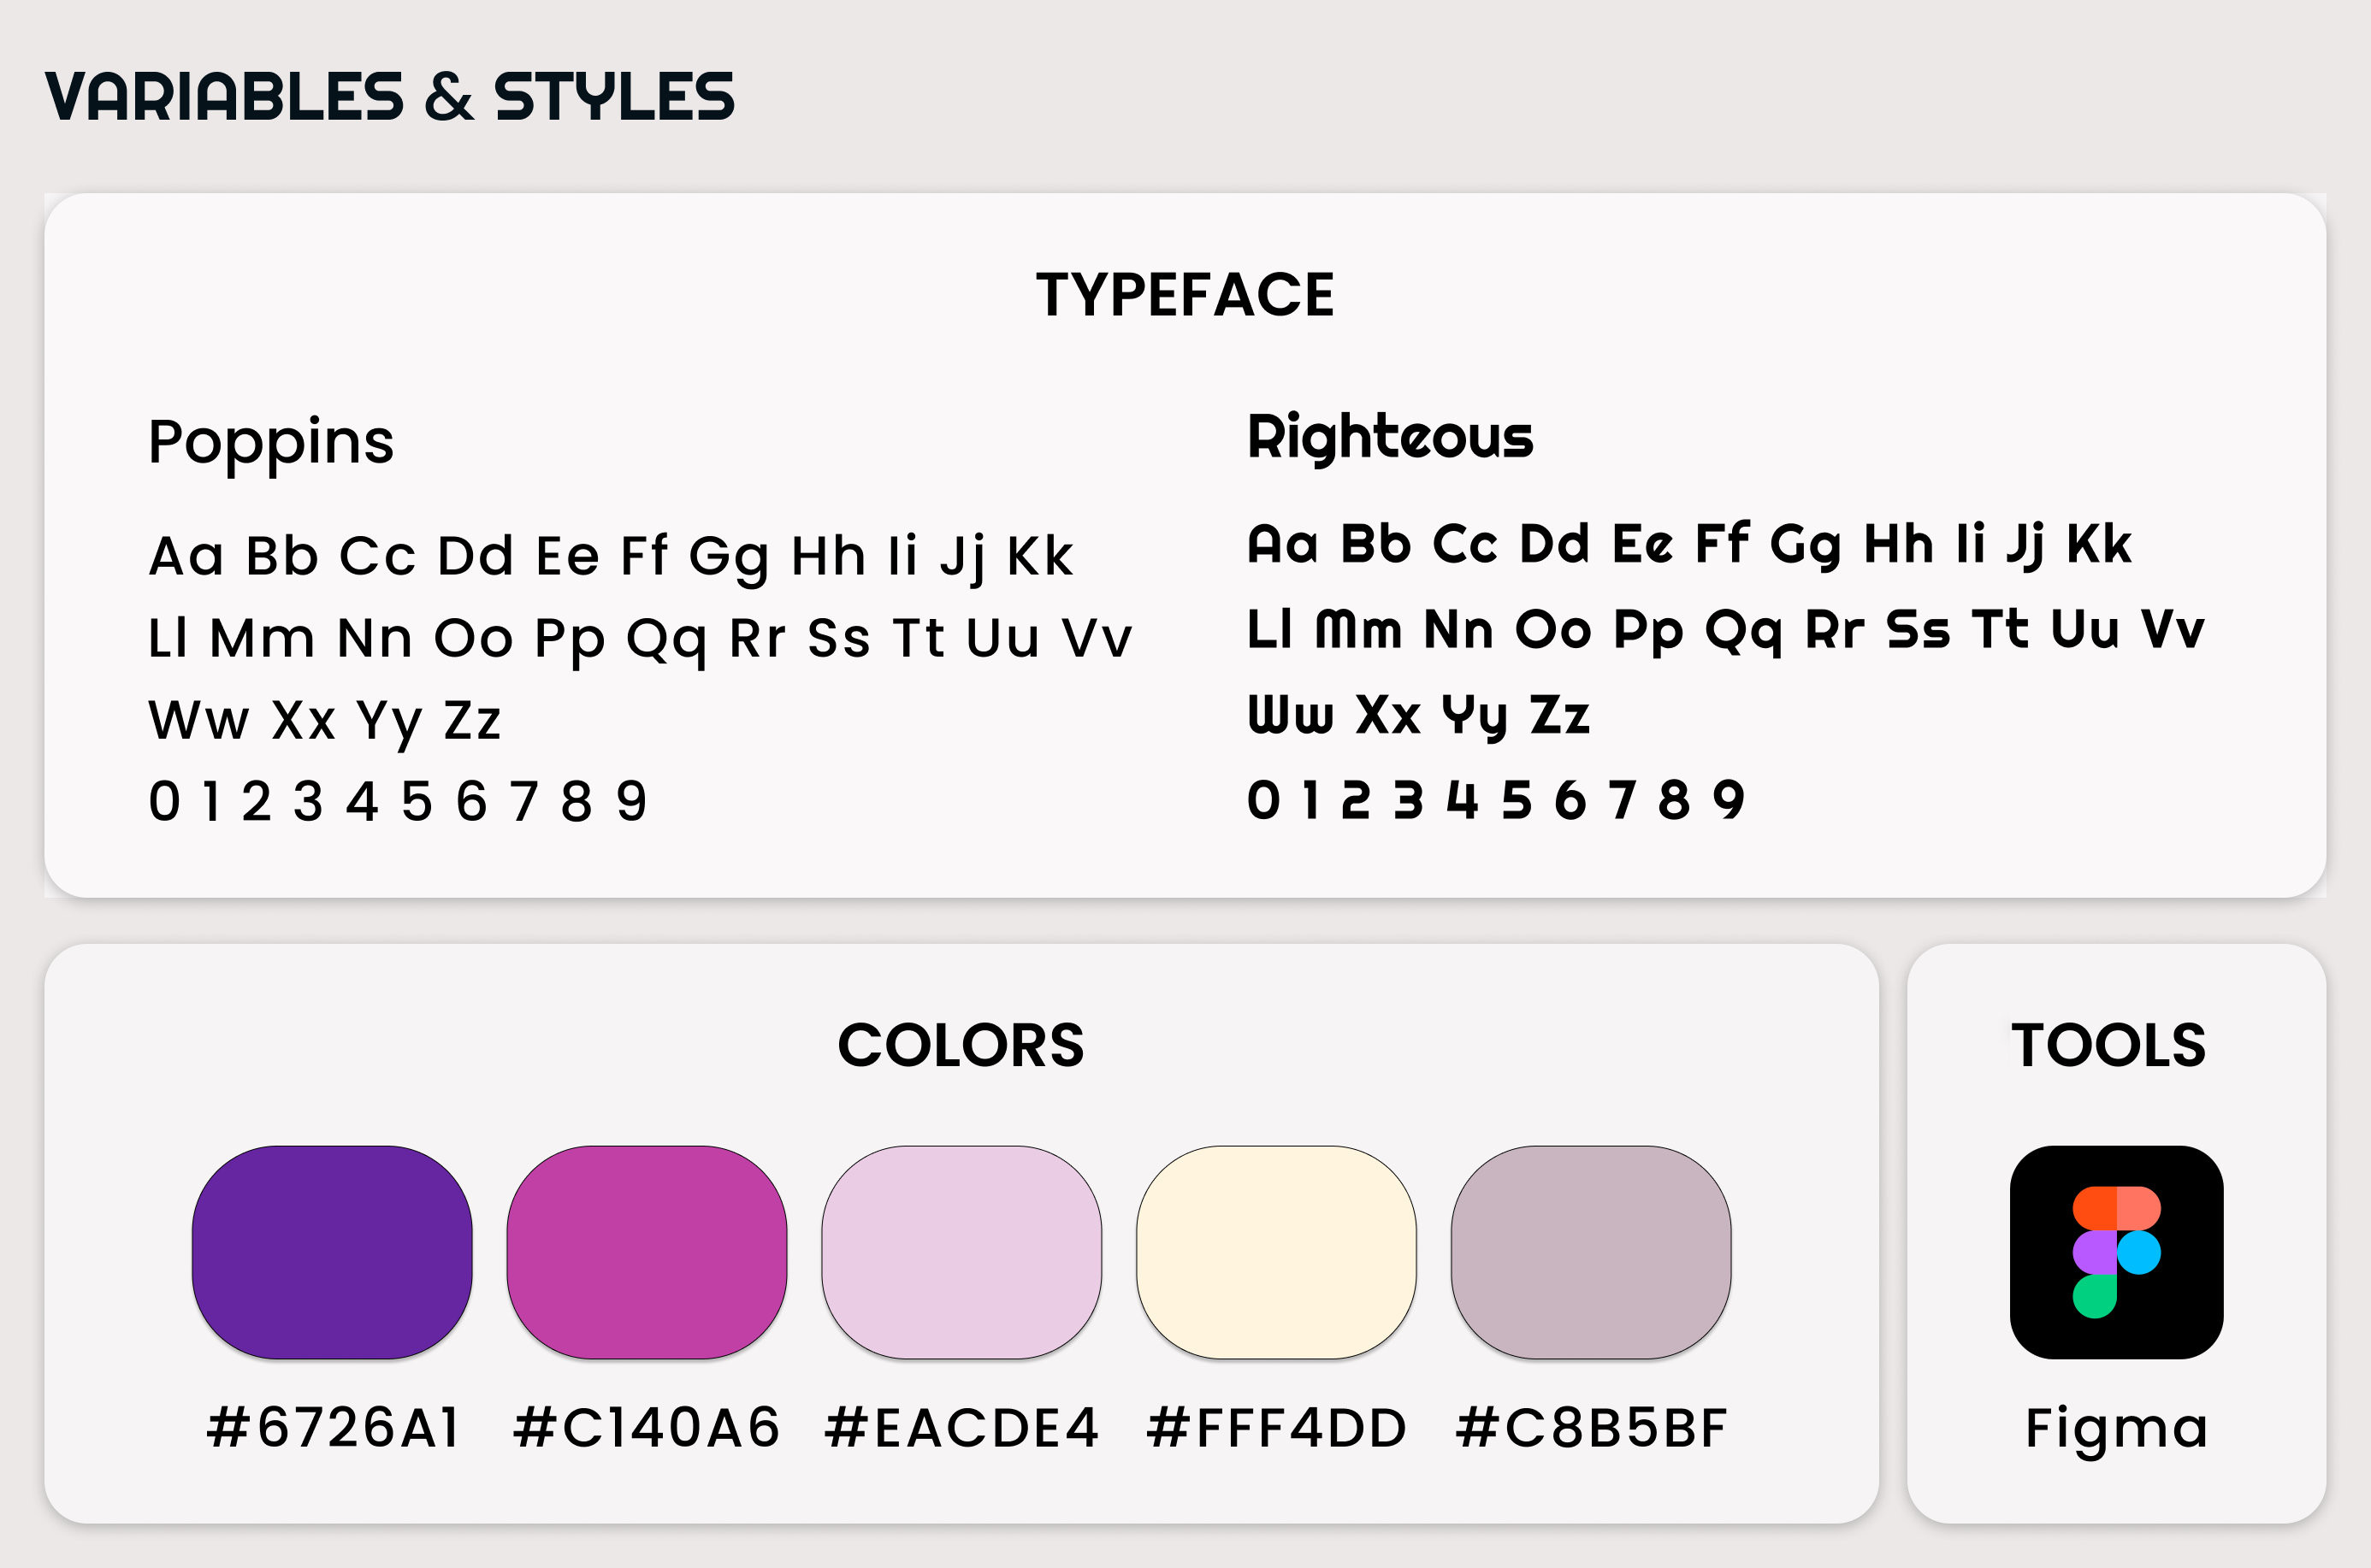Click the Righteous digits row 0–9
The image size is (2371, 1568).
[1496, 800]
